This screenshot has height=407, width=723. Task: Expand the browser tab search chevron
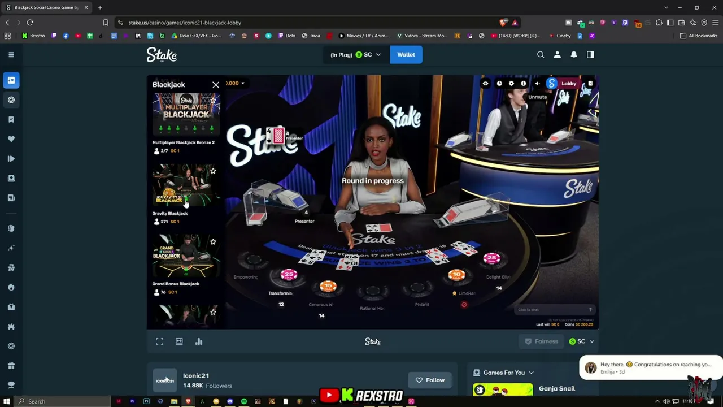[x=666, y=7]
